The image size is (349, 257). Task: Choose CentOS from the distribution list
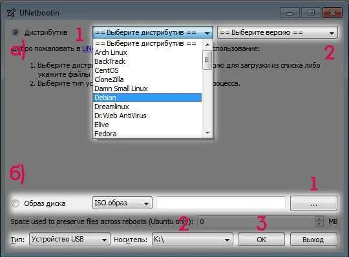(147, 70)
